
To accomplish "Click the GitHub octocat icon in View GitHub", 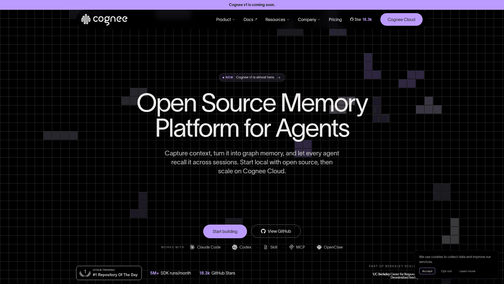I will (263, 231).
